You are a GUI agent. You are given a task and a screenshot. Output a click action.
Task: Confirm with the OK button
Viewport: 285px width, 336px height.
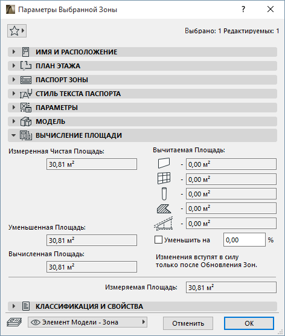(x=249, y=323)
